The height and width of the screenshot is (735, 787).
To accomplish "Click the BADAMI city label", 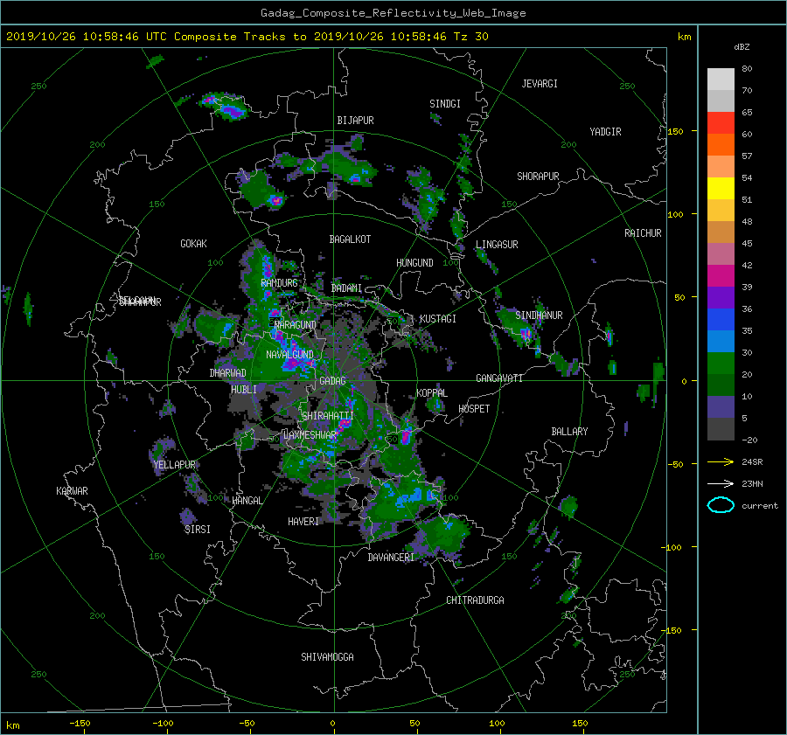I will tap(346, 288).
